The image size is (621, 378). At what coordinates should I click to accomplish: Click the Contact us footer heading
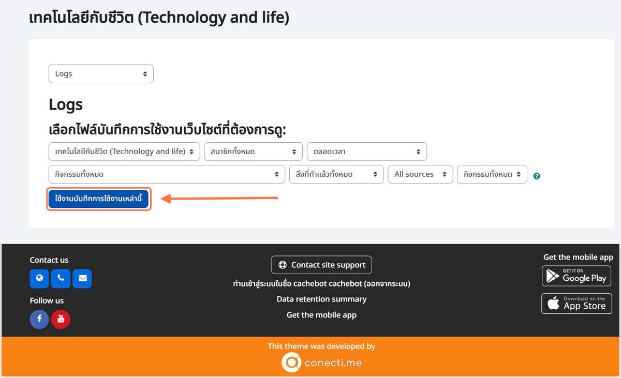tap(49, 260)
